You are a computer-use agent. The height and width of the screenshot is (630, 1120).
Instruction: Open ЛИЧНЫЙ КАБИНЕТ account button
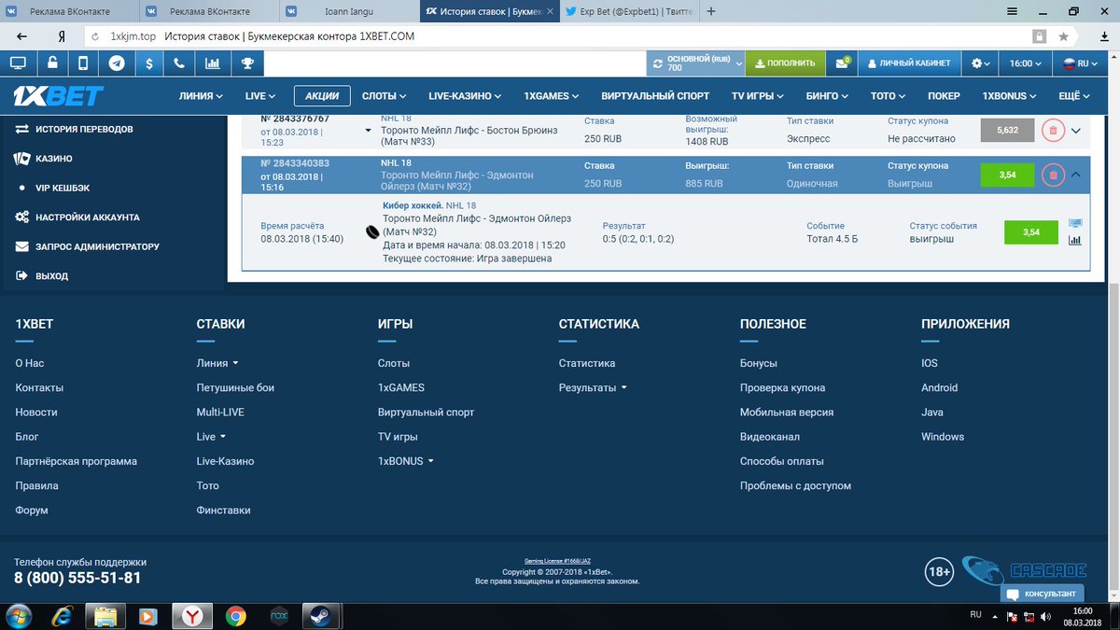tap(909, 63)
